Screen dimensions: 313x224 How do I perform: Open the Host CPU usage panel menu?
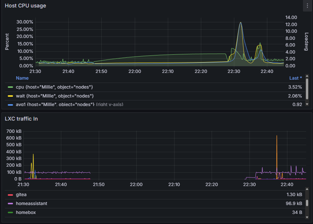click(307, 6)
